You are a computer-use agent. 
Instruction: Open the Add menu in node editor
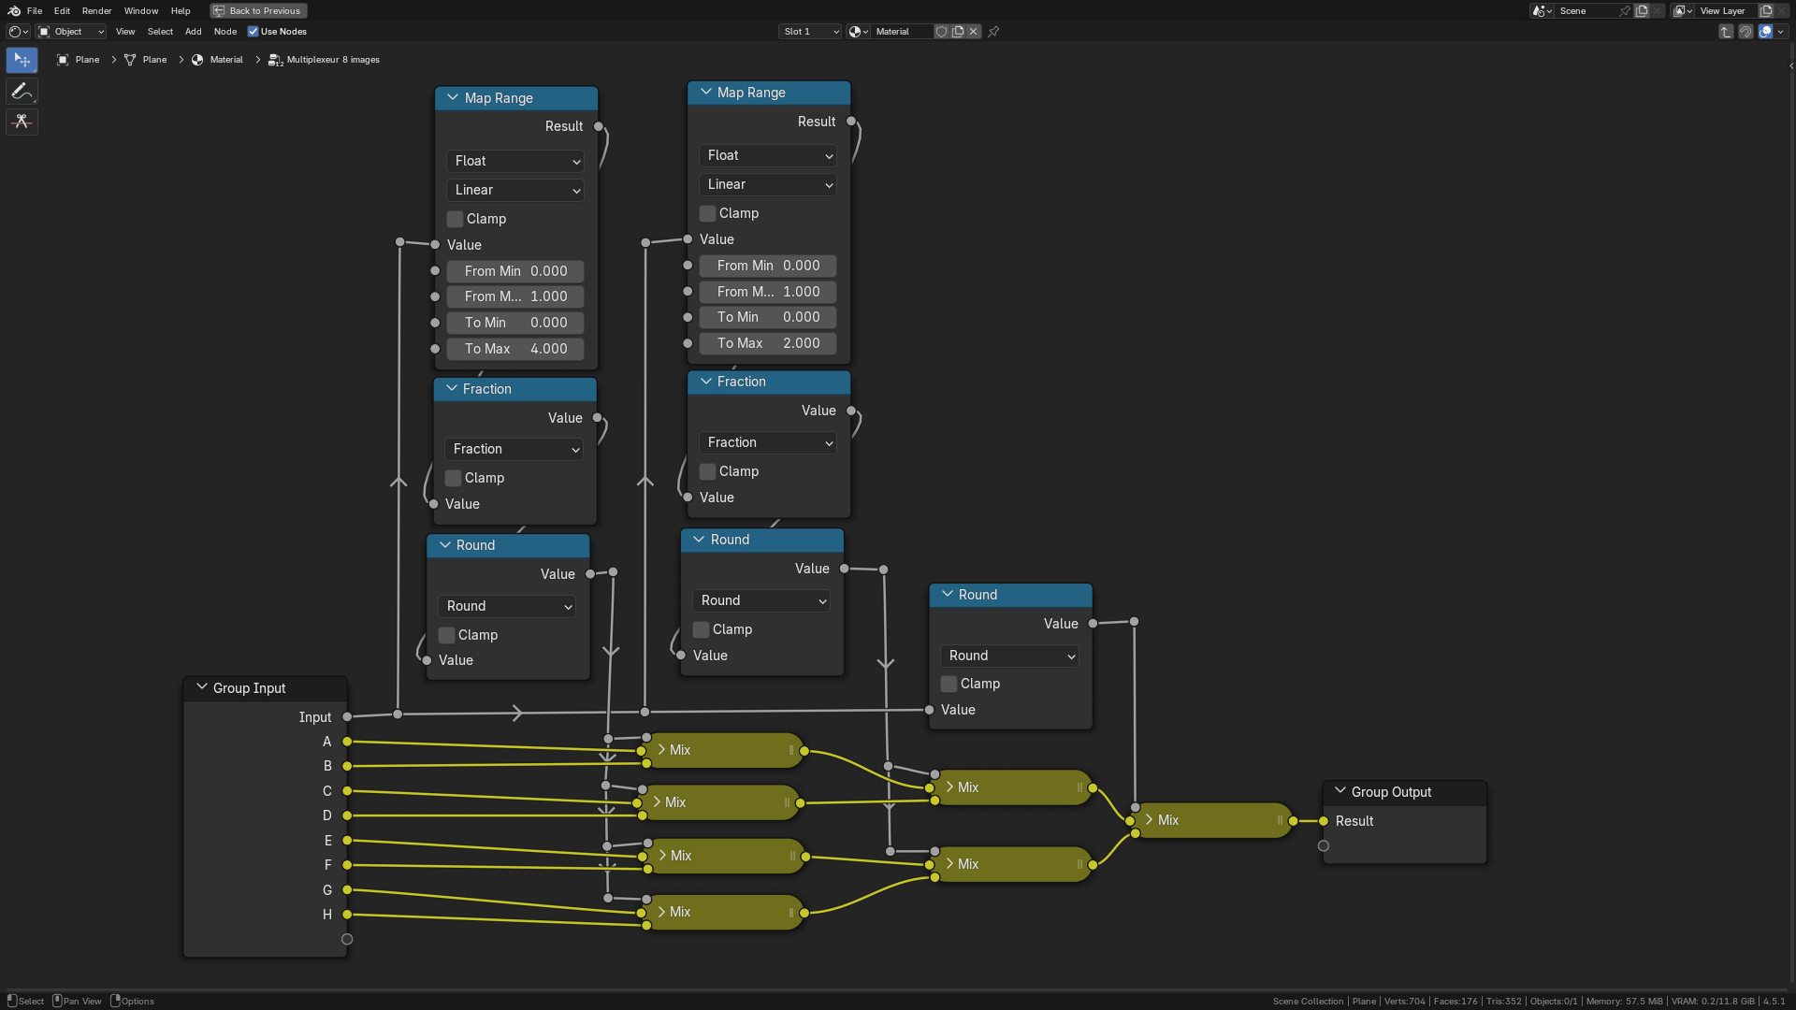(x=193, y=32)
